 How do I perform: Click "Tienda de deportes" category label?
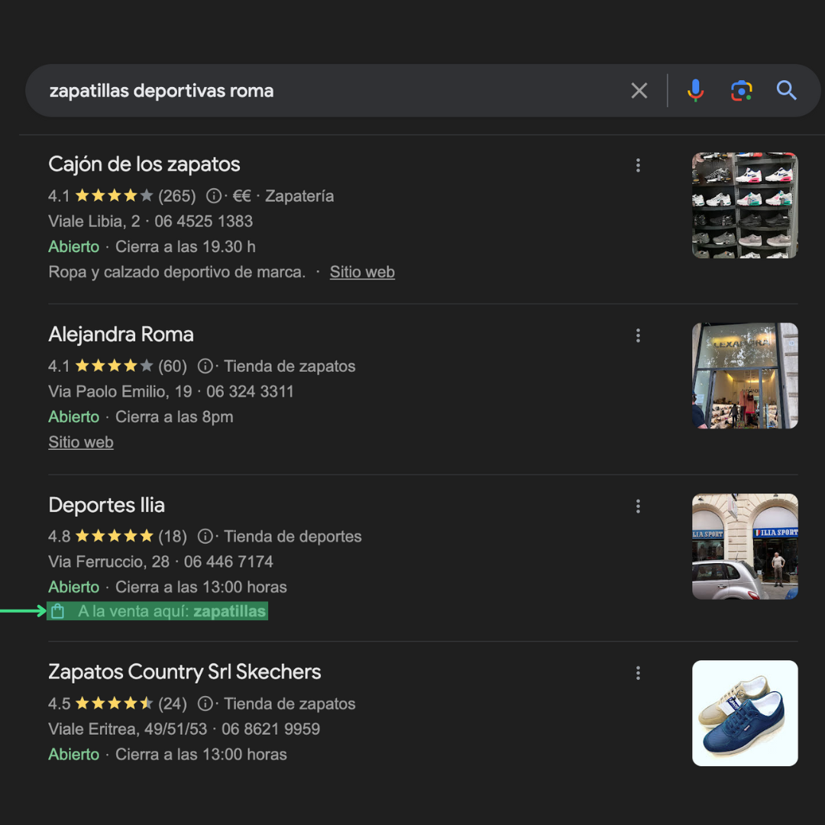(x=293, y=536)
